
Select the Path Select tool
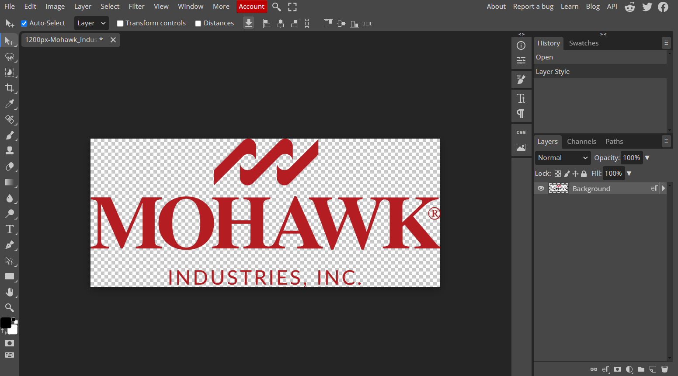pos(9,261)
